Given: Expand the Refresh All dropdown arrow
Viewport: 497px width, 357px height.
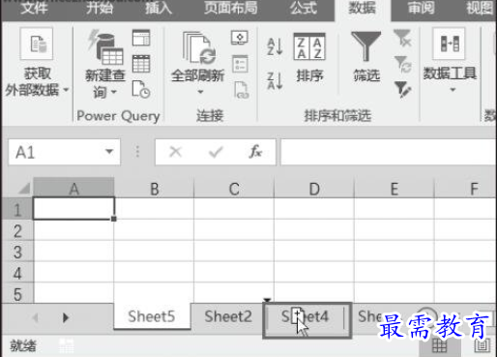Looking at the screenshot, I should [200, 92].
